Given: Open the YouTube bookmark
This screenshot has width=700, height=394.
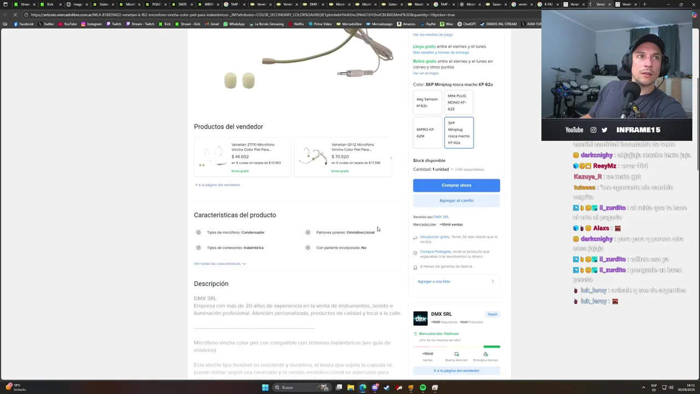Looking at the screenshot, I should coord(67,24).
